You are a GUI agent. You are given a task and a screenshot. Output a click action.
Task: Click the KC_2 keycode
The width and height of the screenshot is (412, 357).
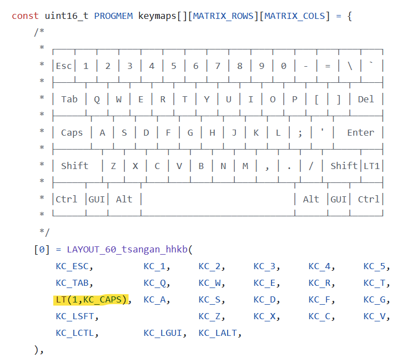[x=210, y=266]
